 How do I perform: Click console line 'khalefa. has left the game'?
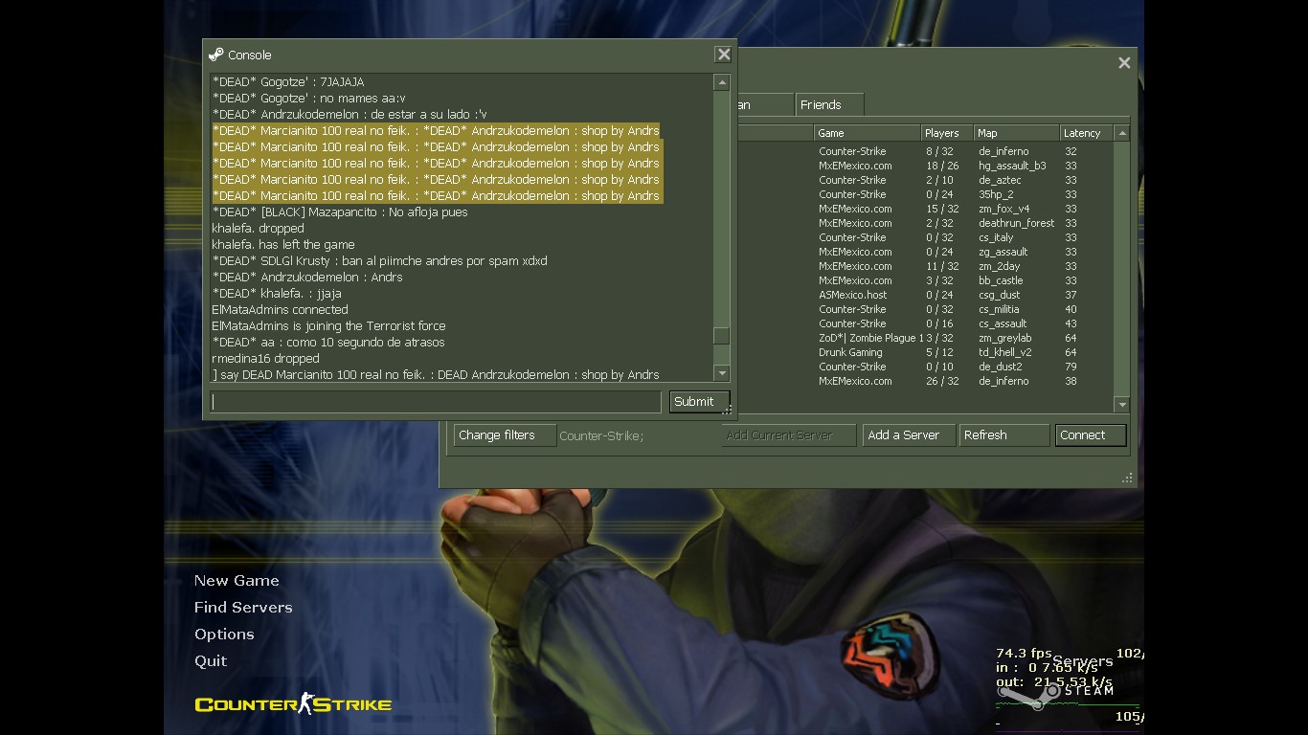point(283,245)
